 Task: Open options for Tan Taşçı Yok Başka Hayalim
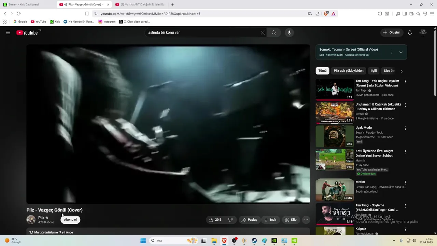tap(405, 82)
